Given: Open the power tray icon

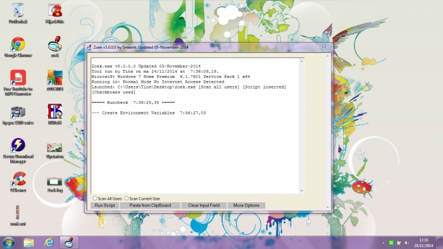Looking at the screenshot, I should 399,243.
